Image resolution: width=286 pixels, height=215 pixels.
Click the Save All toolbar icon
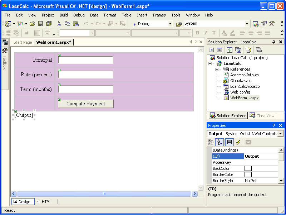(49, 24)
